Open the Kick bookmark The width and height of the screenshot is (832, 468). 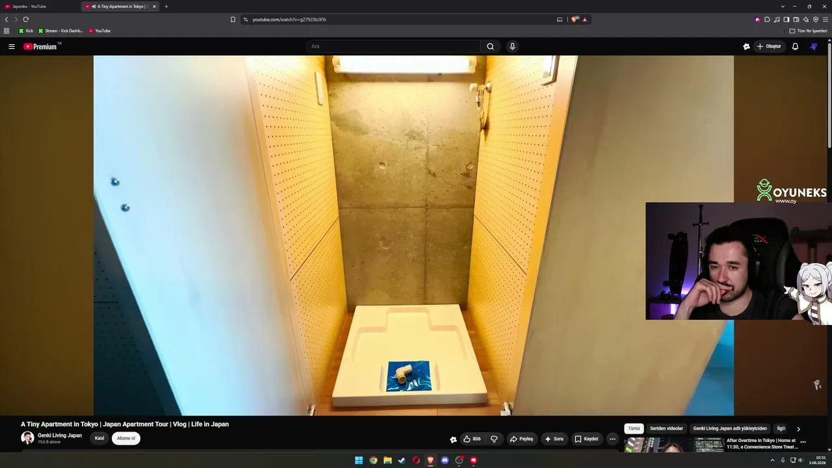click(26, 31)
